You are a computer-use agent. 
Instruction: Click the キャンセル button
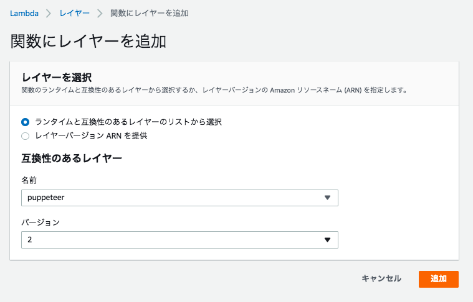tap(381, 279)
